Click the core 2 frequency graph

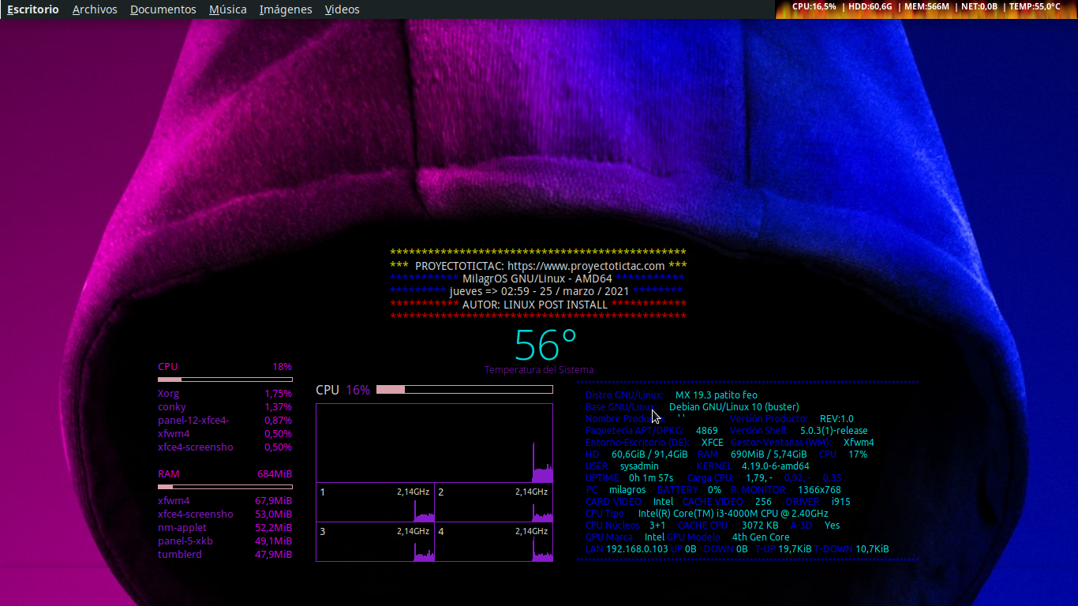pos(493,502)
